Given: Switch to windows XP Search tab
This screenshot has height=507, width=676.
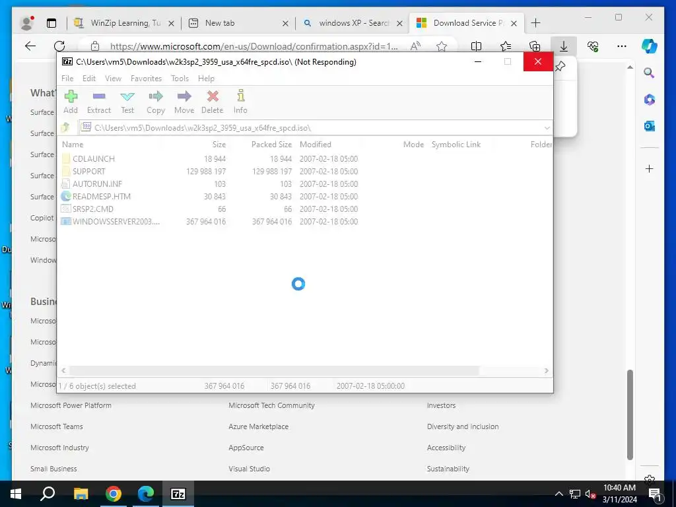Looking at the screenshot, I should 353,23.
